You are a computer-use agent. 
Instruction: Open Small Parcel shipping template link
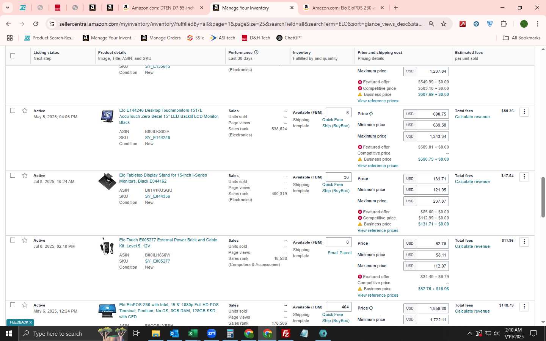tap(339, 253)
